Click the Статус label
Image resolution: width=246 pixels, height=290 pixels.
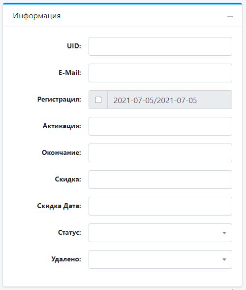[x=69, y=232]
